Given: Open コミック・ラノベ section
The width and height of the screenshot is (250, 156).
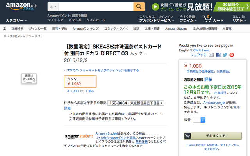Looking at the screenshot, I should pos(116,28).
